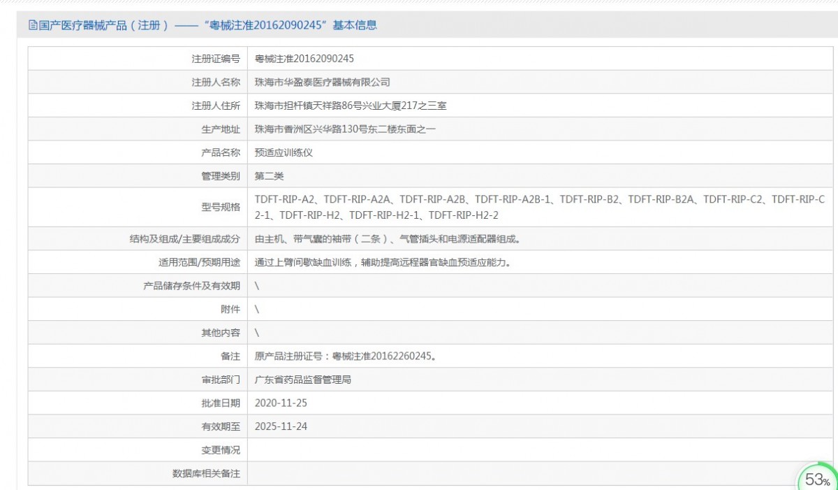Click the composition text 由主机、带气囊的袖带
Viewport: 838px width, 490px height.
(x=388, y=239)
